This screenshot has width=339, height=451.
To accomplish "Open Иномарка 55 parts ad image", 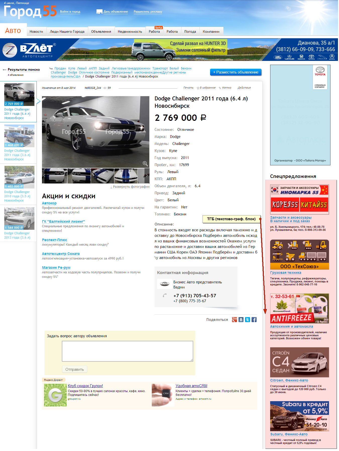I will [300, 200].
